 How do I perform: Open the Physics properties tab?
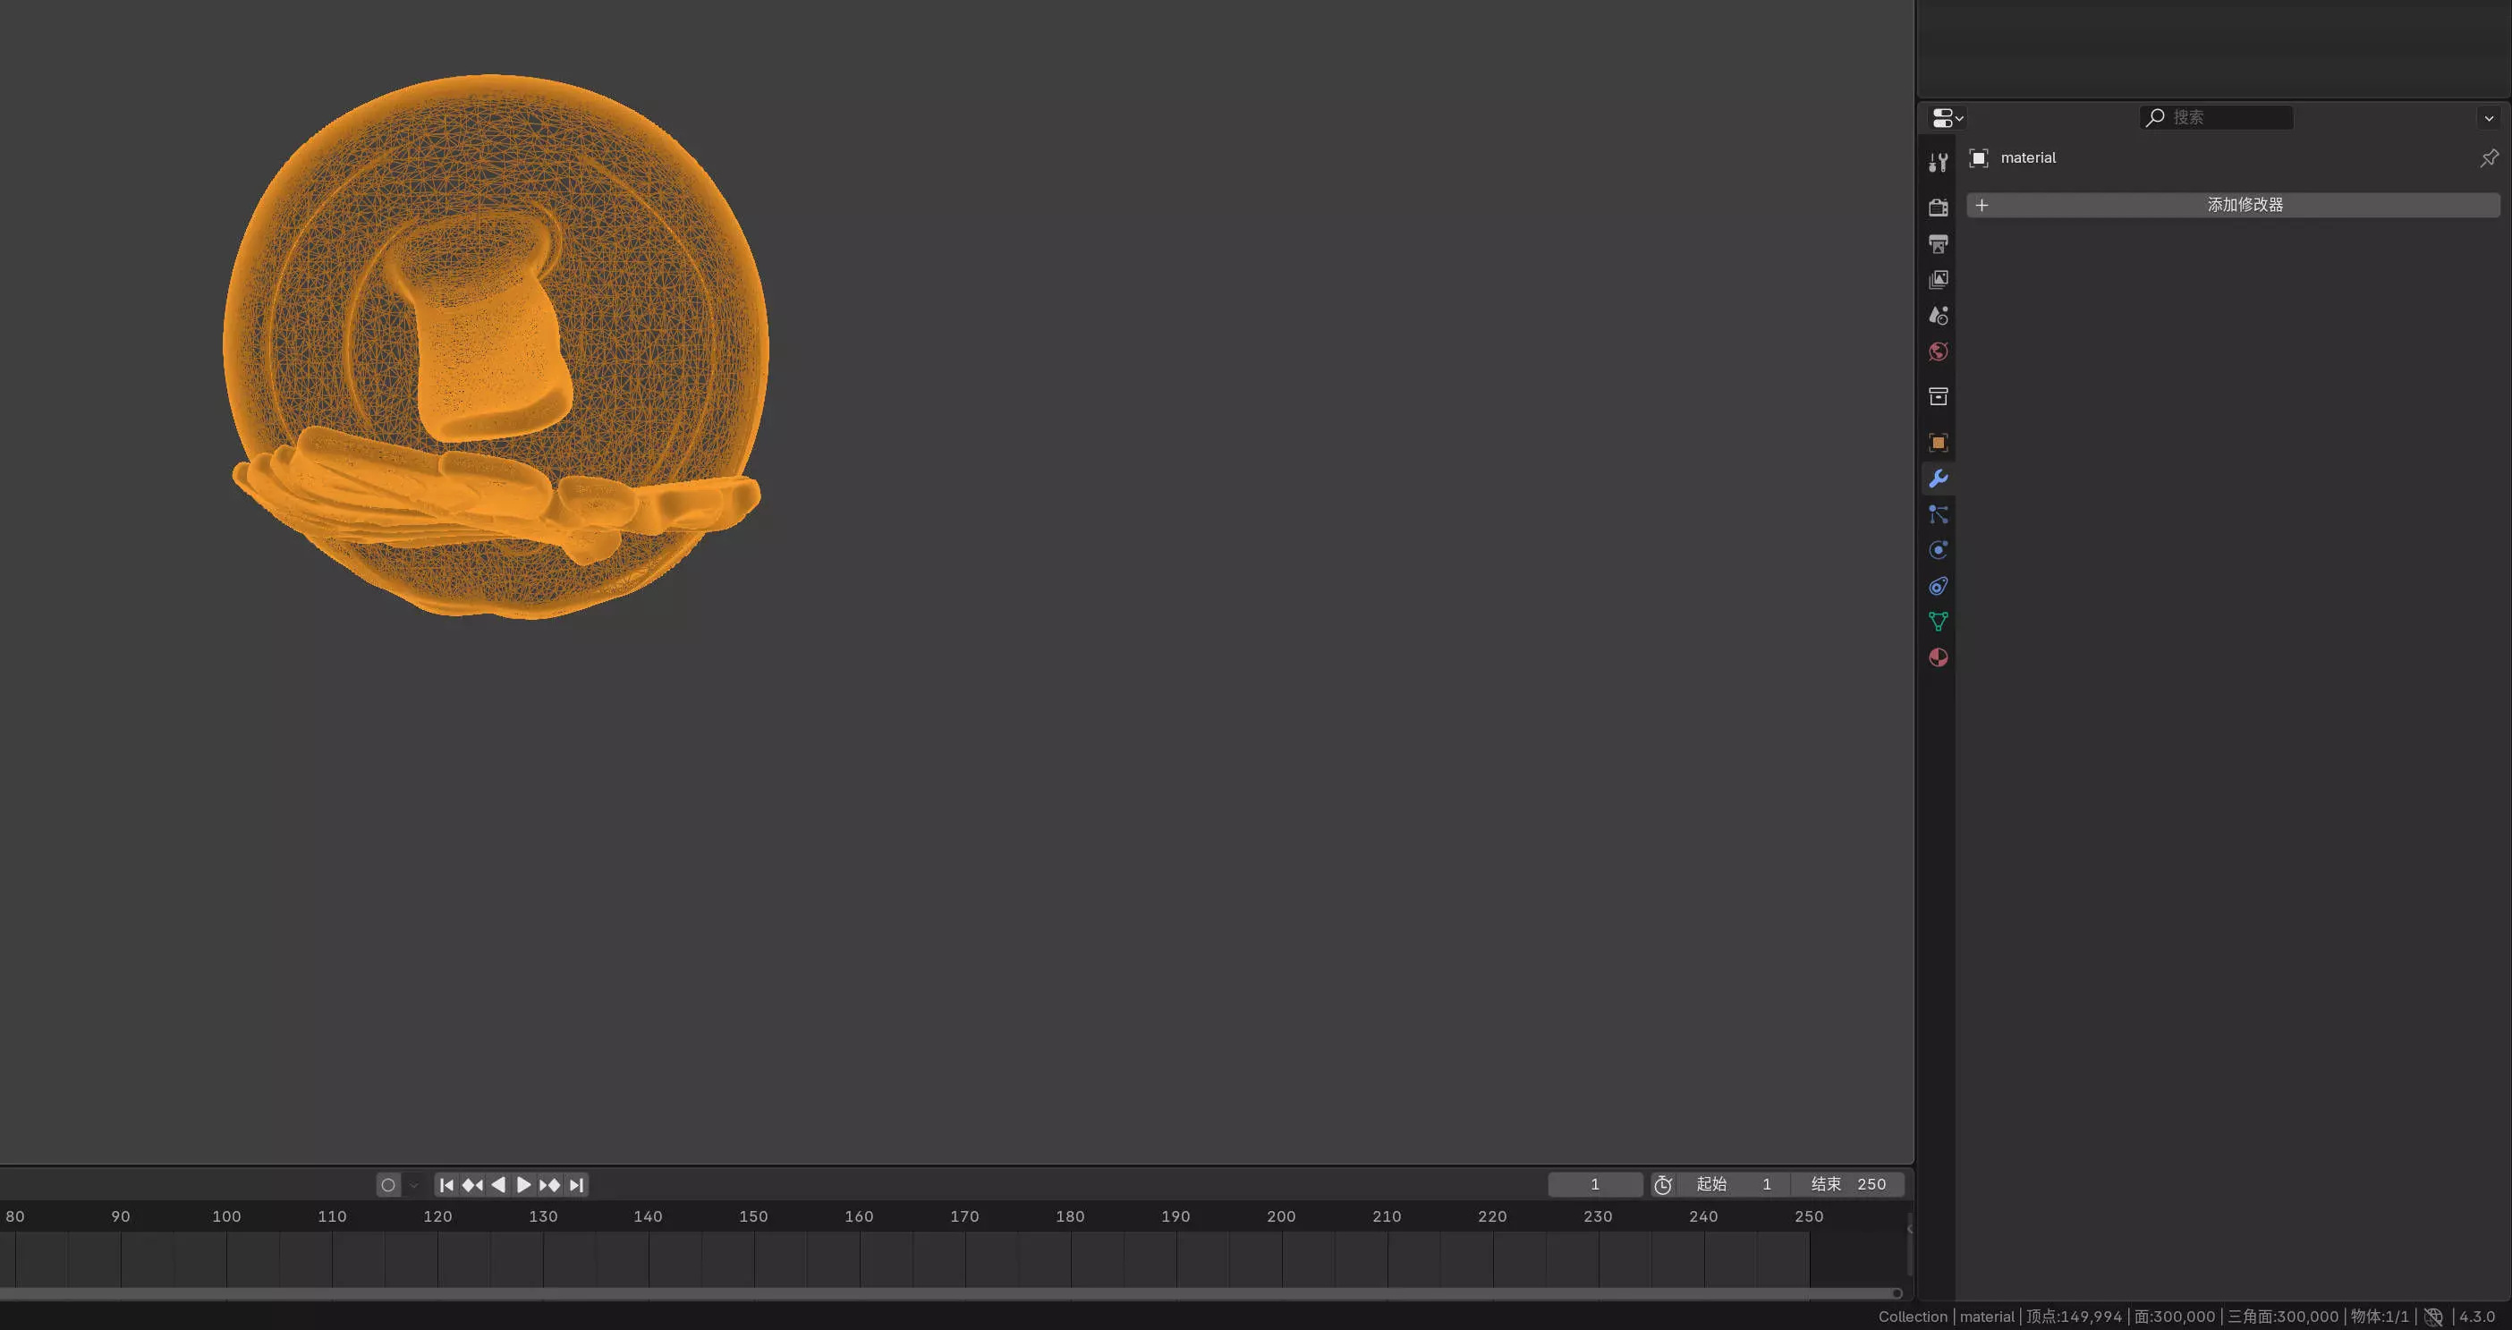point(1938,550)
